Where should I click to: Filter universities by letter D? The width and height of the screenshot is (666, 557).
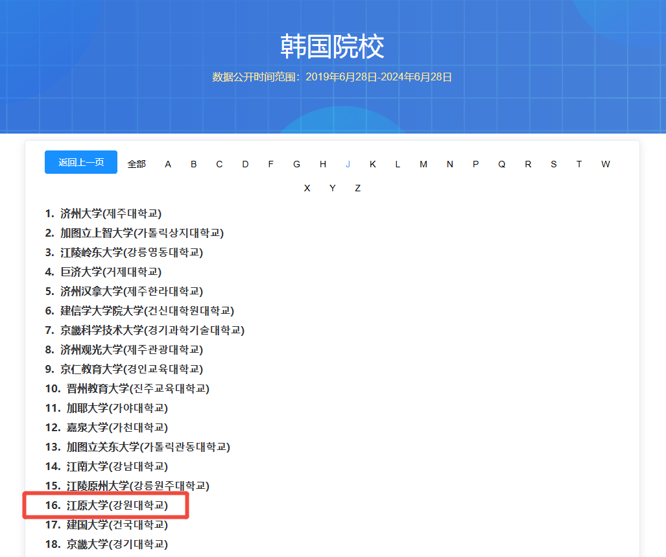click(245, 164)
